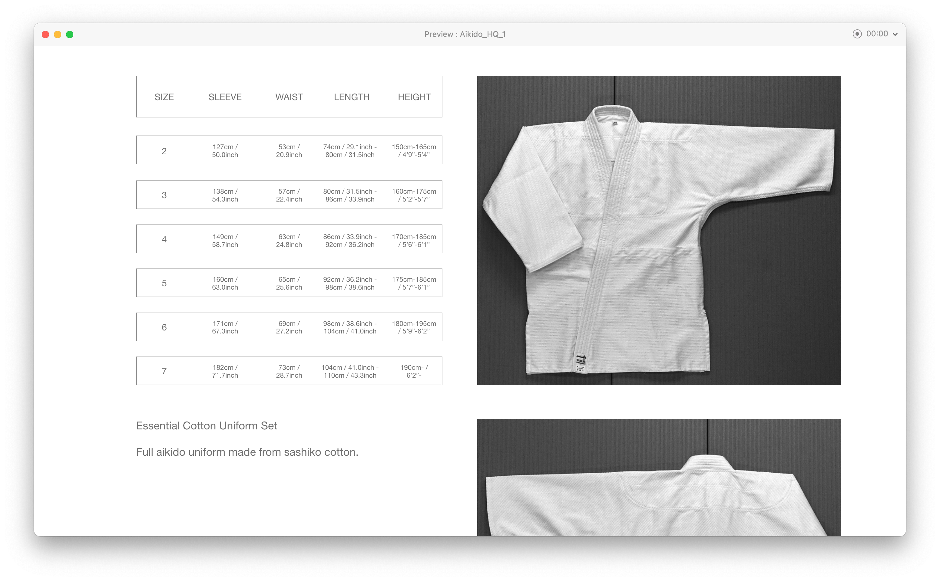The height and width of the screenshot is (581, 940).
Task: Click height value 150cm-165cm
Action: click(x=414, y=151)
